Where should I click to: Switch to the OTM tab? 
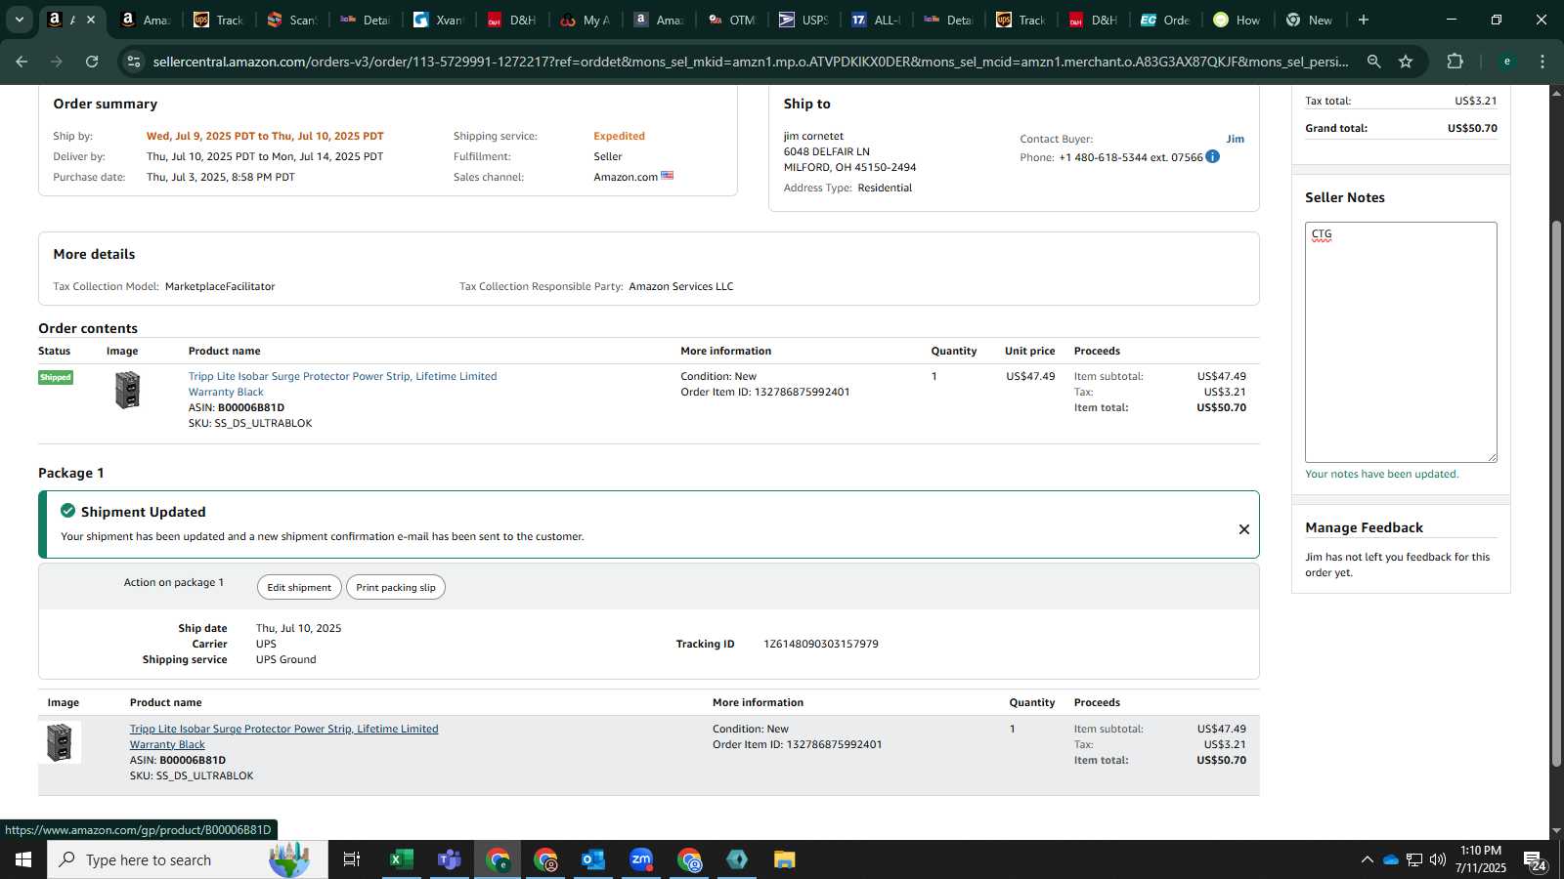[731, 20]
